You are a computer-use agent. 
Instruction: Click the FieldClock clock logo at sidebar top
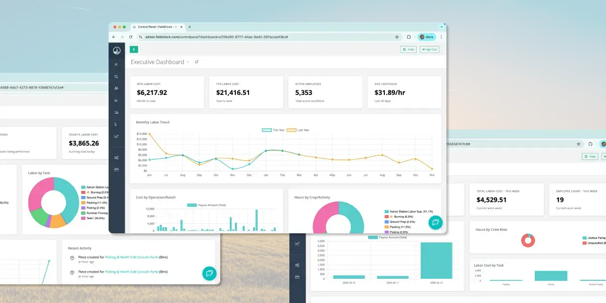[x=116, y=50]
